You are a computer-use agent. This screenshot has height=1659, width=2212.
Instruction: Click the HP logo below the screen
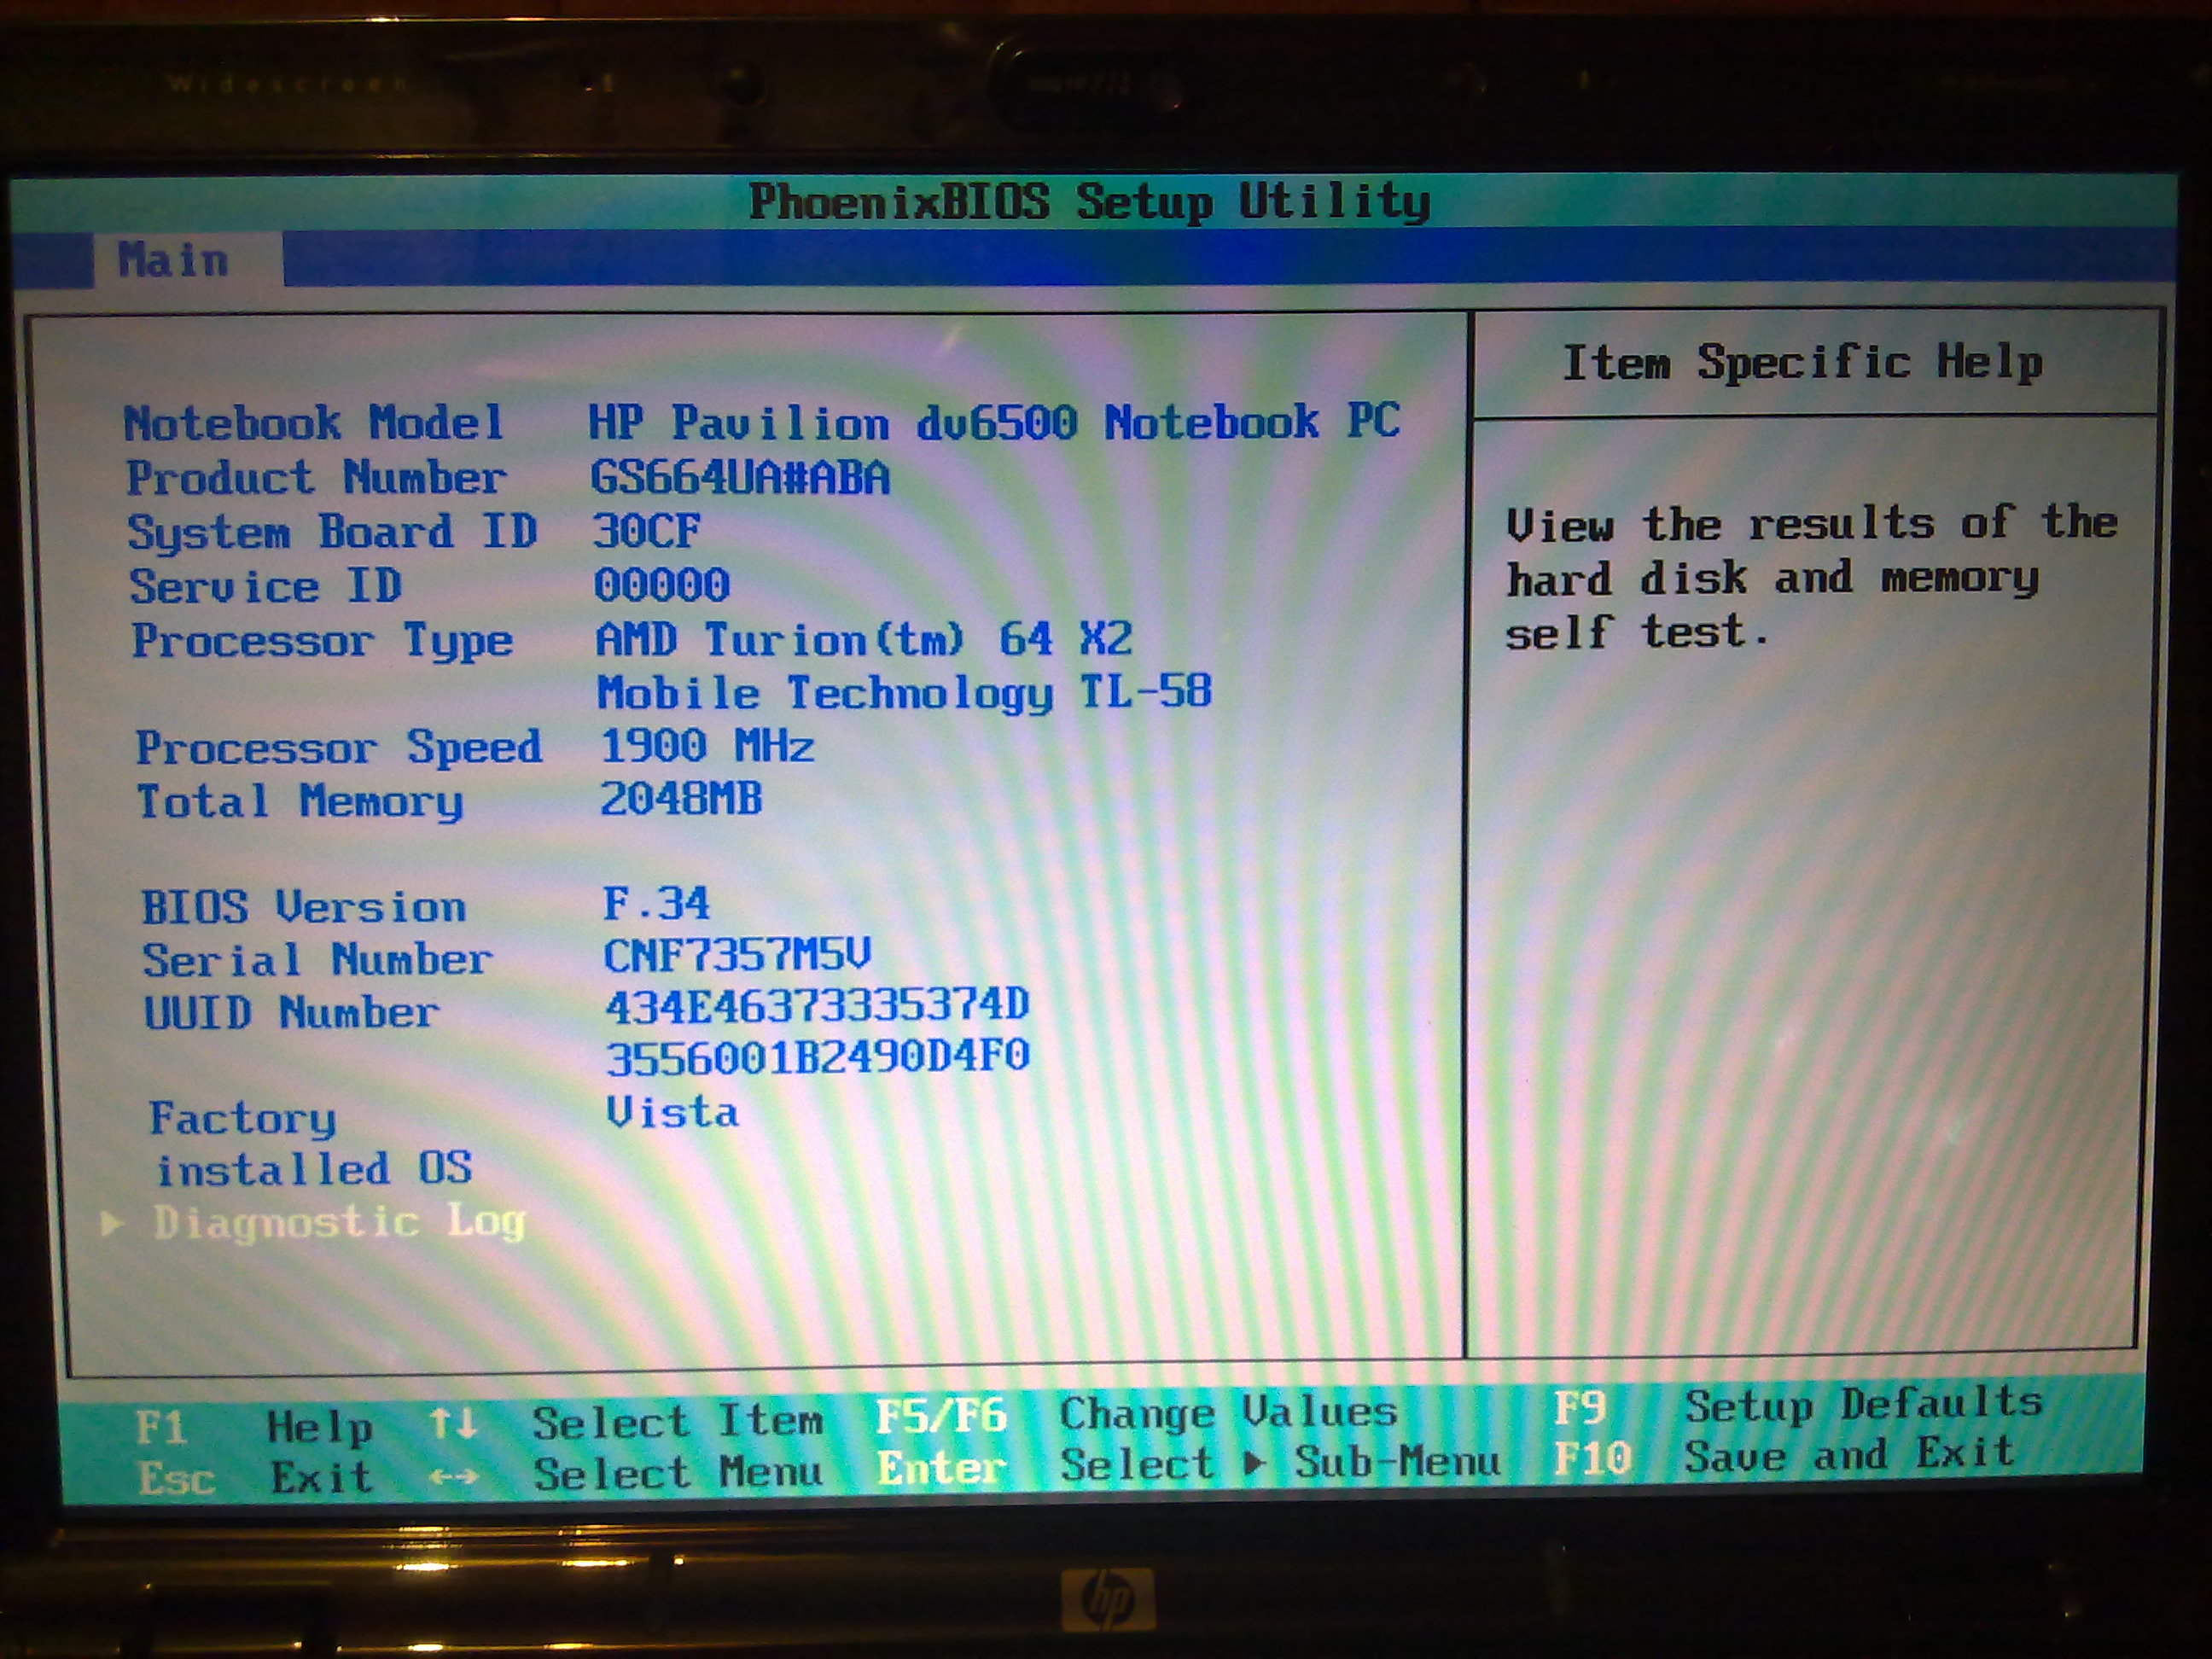[x=1108, y=1599]
